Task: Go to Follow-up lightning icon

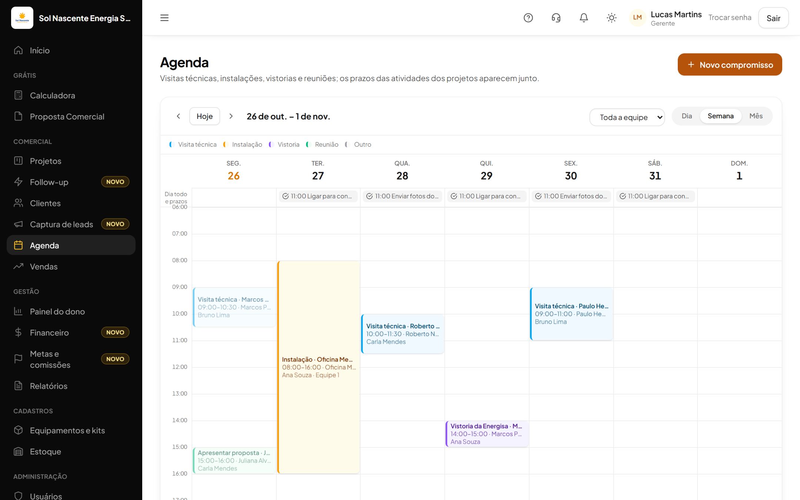Action: point(18,182)
